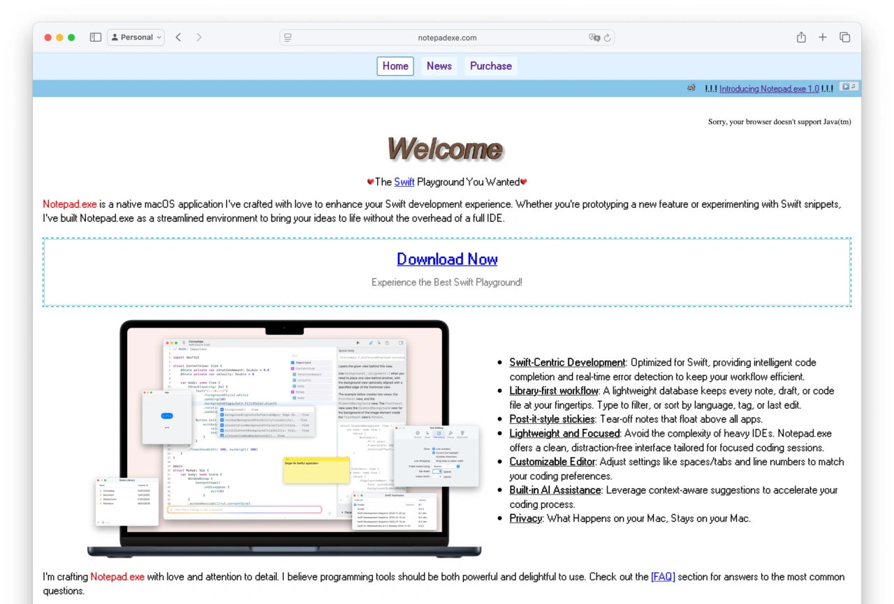The width and height of the screenshot is (894, 604).
Task: Click the page reader icon in address bar
Action: pyautogui.click(x=288, y=38)
